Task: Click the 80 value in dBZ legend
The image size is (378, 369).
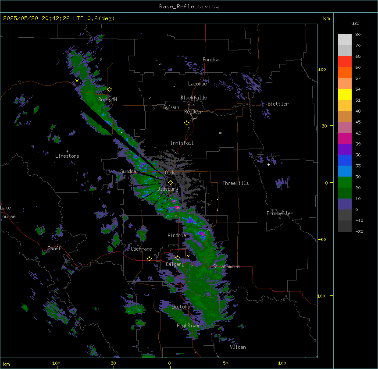Action: coord(358,35)
